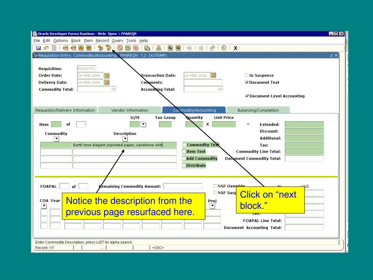Open the Delivery Date calendar icon

107,82
